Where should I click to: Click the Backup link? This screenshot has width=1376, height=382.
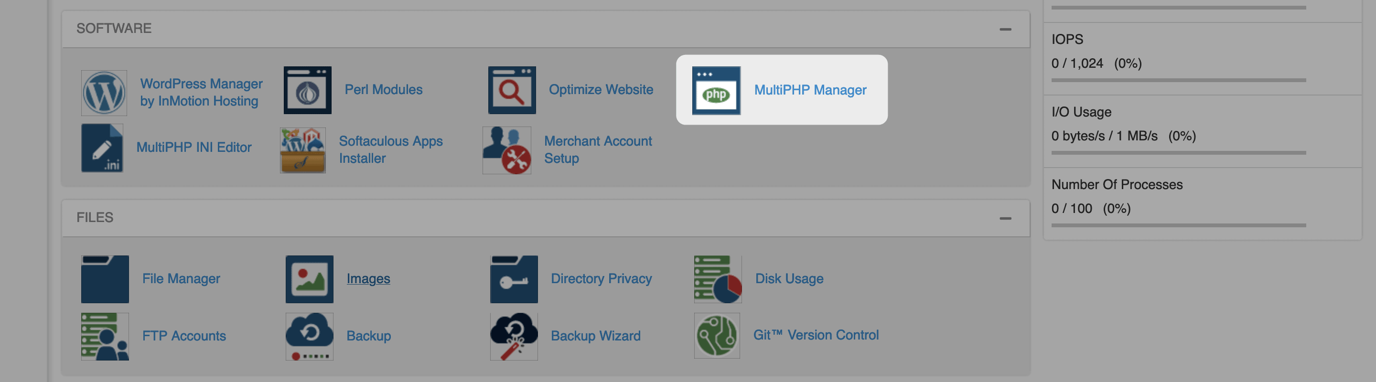point(369,336)
